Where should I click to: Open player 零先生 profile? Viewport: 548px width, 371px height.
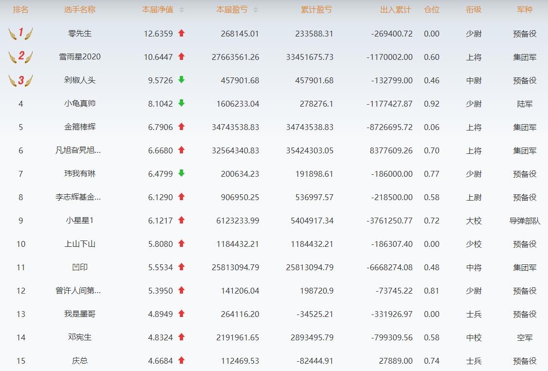coord(80,34)
